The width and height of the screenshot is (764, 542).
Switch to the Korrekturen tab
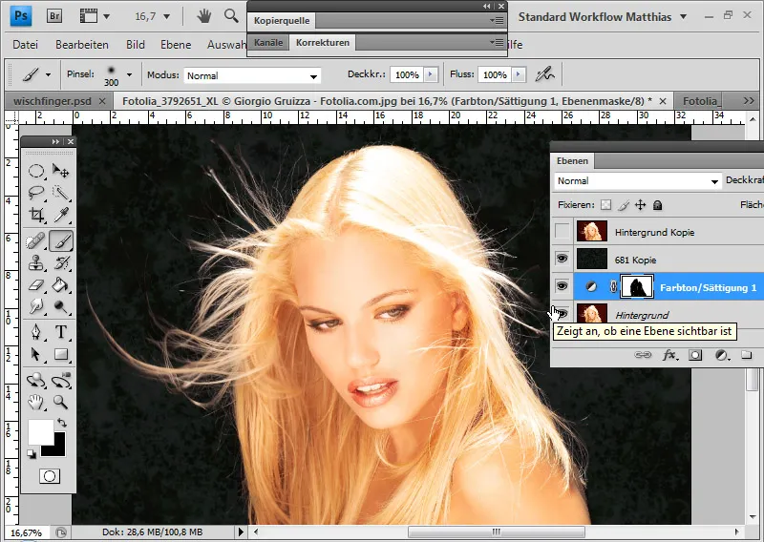pos(323,42)
